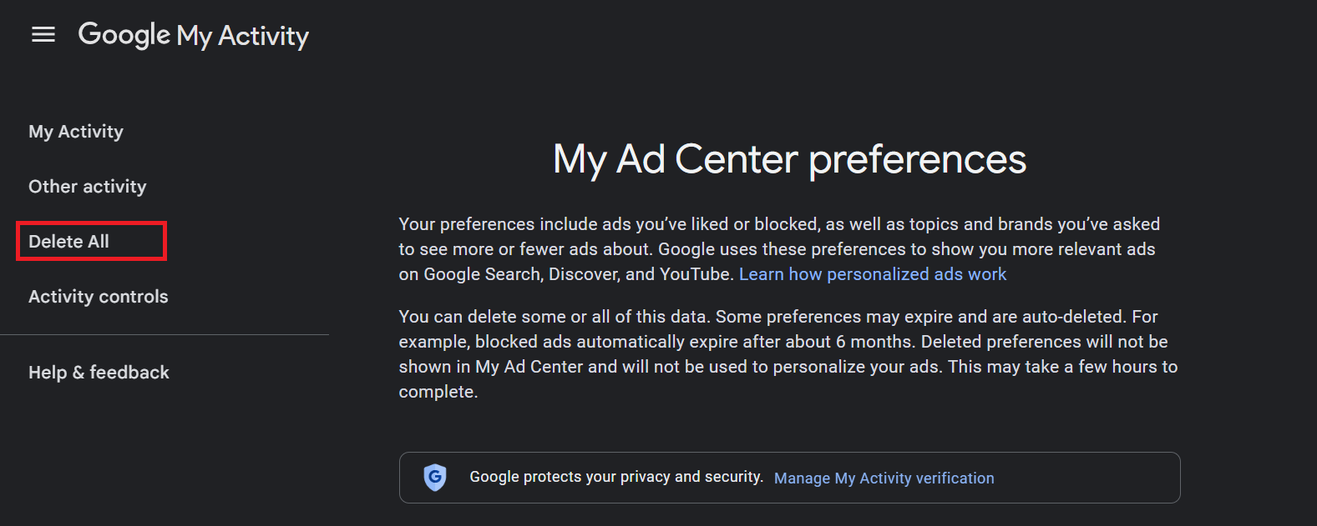
Task: Open Help & feedback
Action: tap(99, 373)
